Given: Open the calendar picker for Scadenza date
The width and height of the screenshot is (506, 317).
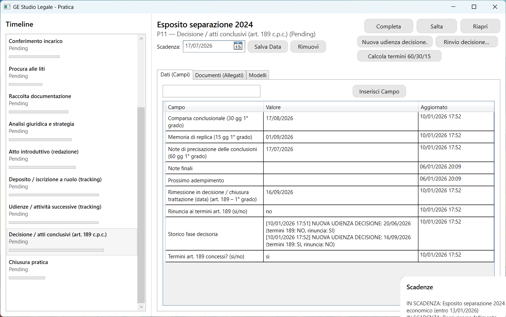Looking at the screenshot, I should pos(238,46).
